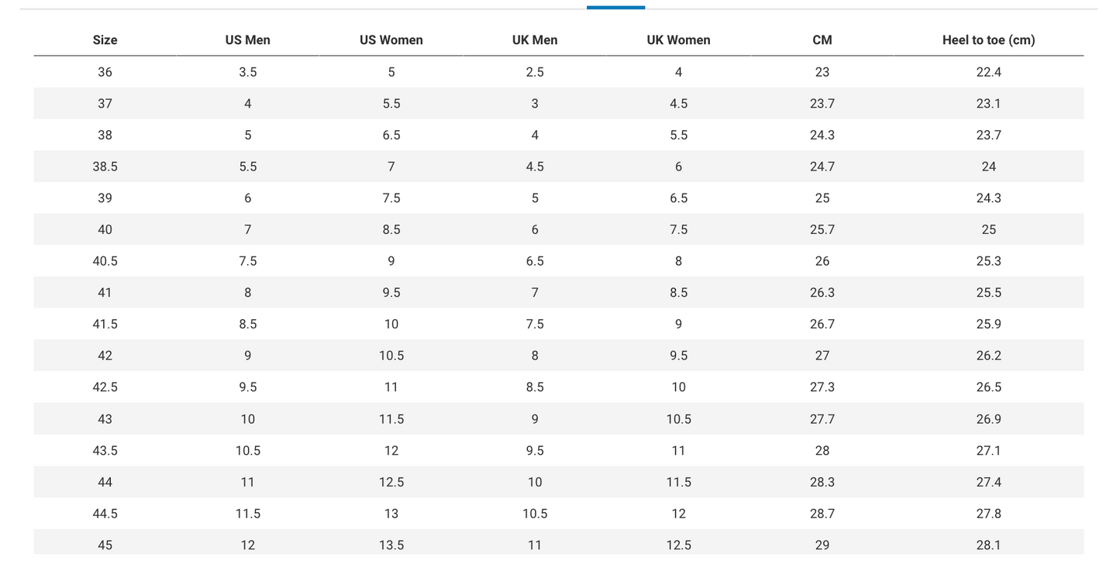The image size is (1120, 581).
Task: Click the US Women column header
Action: click(x=391, y=40)
